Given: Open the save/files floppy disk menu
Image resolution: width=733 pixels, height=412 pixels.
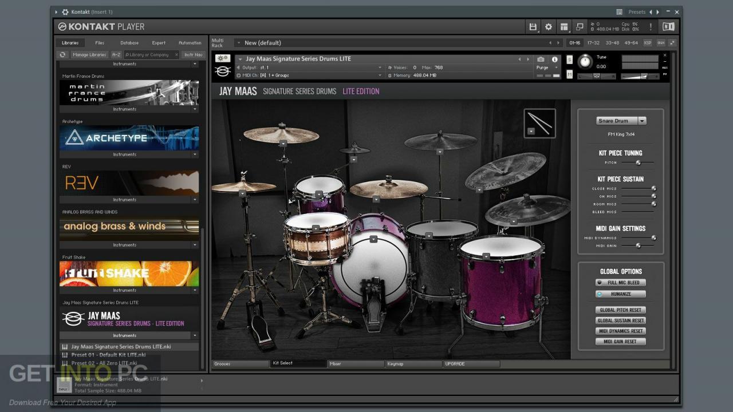Looking at the screenshot, I should (533, 27).
